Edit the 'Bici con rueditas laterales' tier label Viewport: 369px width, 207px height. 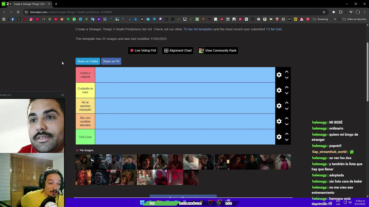click(x=85, y=121)
